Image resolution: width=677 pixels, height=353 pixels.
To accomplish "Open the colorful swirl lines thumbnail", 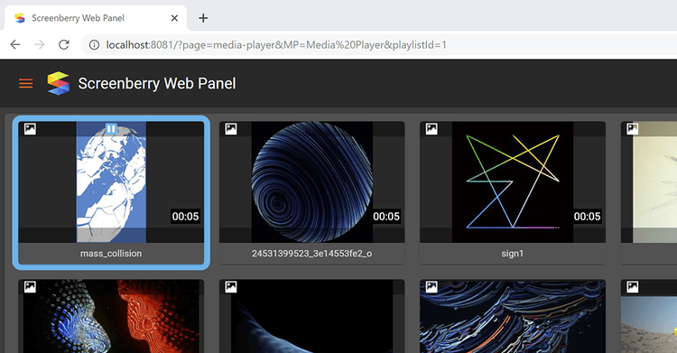I will [x=513, y=316].
